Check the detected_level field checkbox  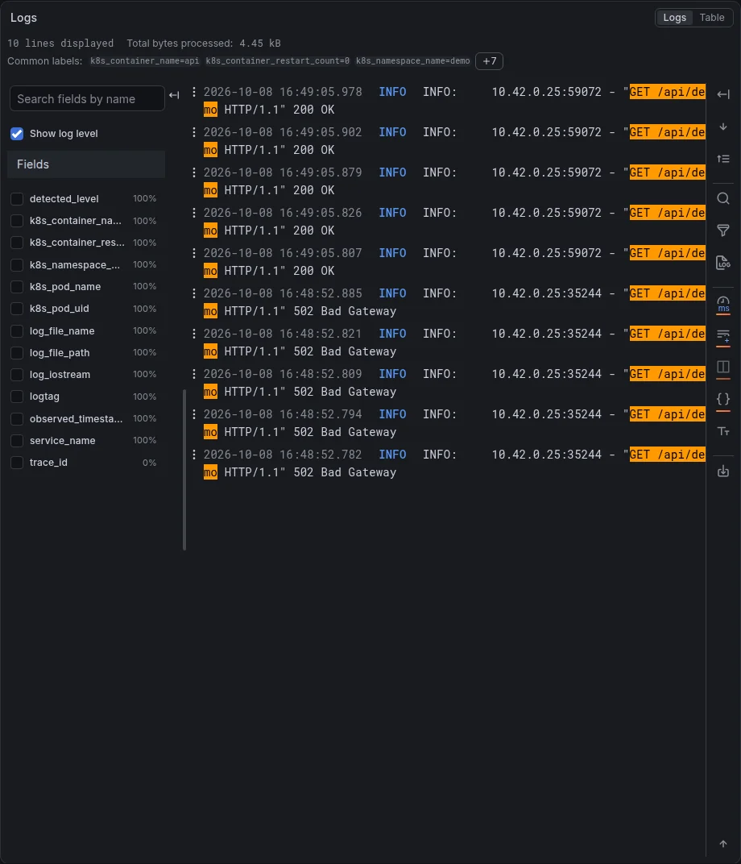click(17, 199)
